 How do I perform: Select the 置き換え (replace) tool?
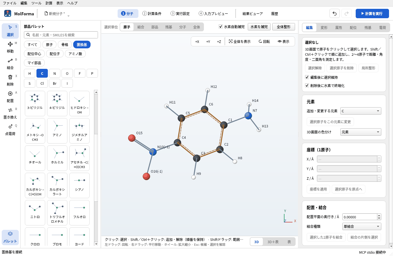click(10, 113)
